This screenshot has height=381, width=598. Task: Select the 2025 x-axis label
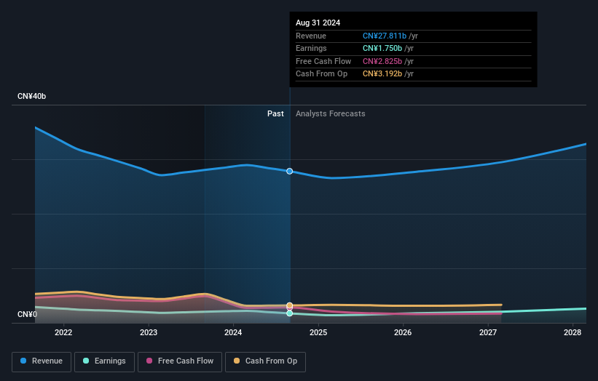point(318,332)
